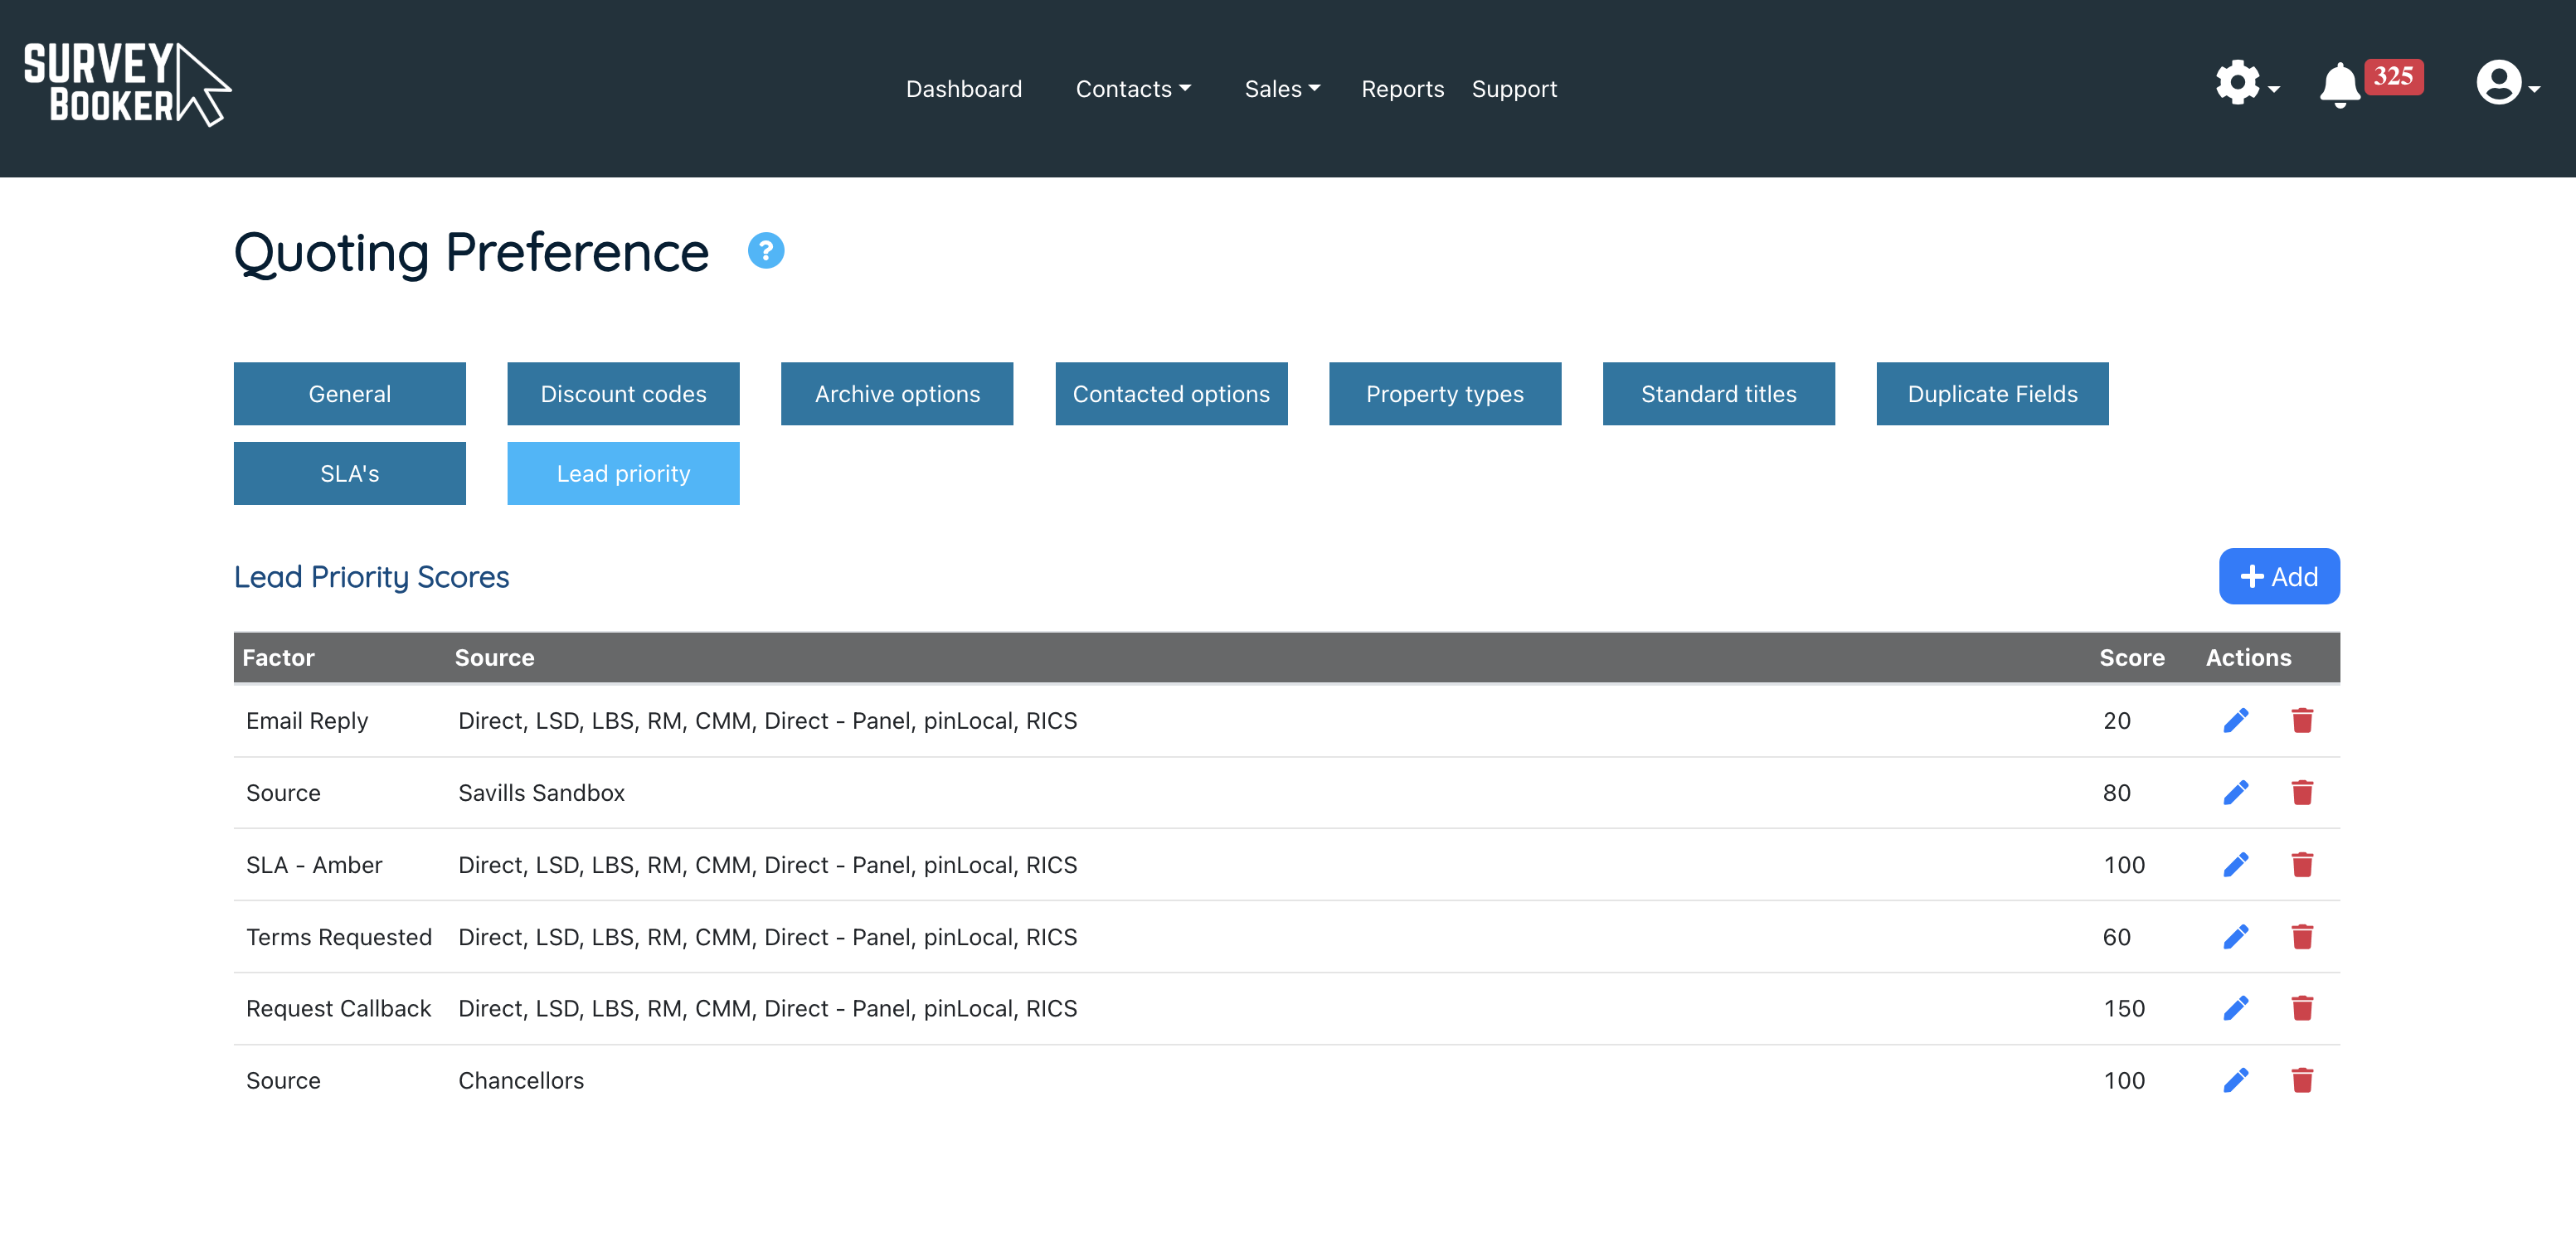Switch to the Discount codes tab

point(623,394)
